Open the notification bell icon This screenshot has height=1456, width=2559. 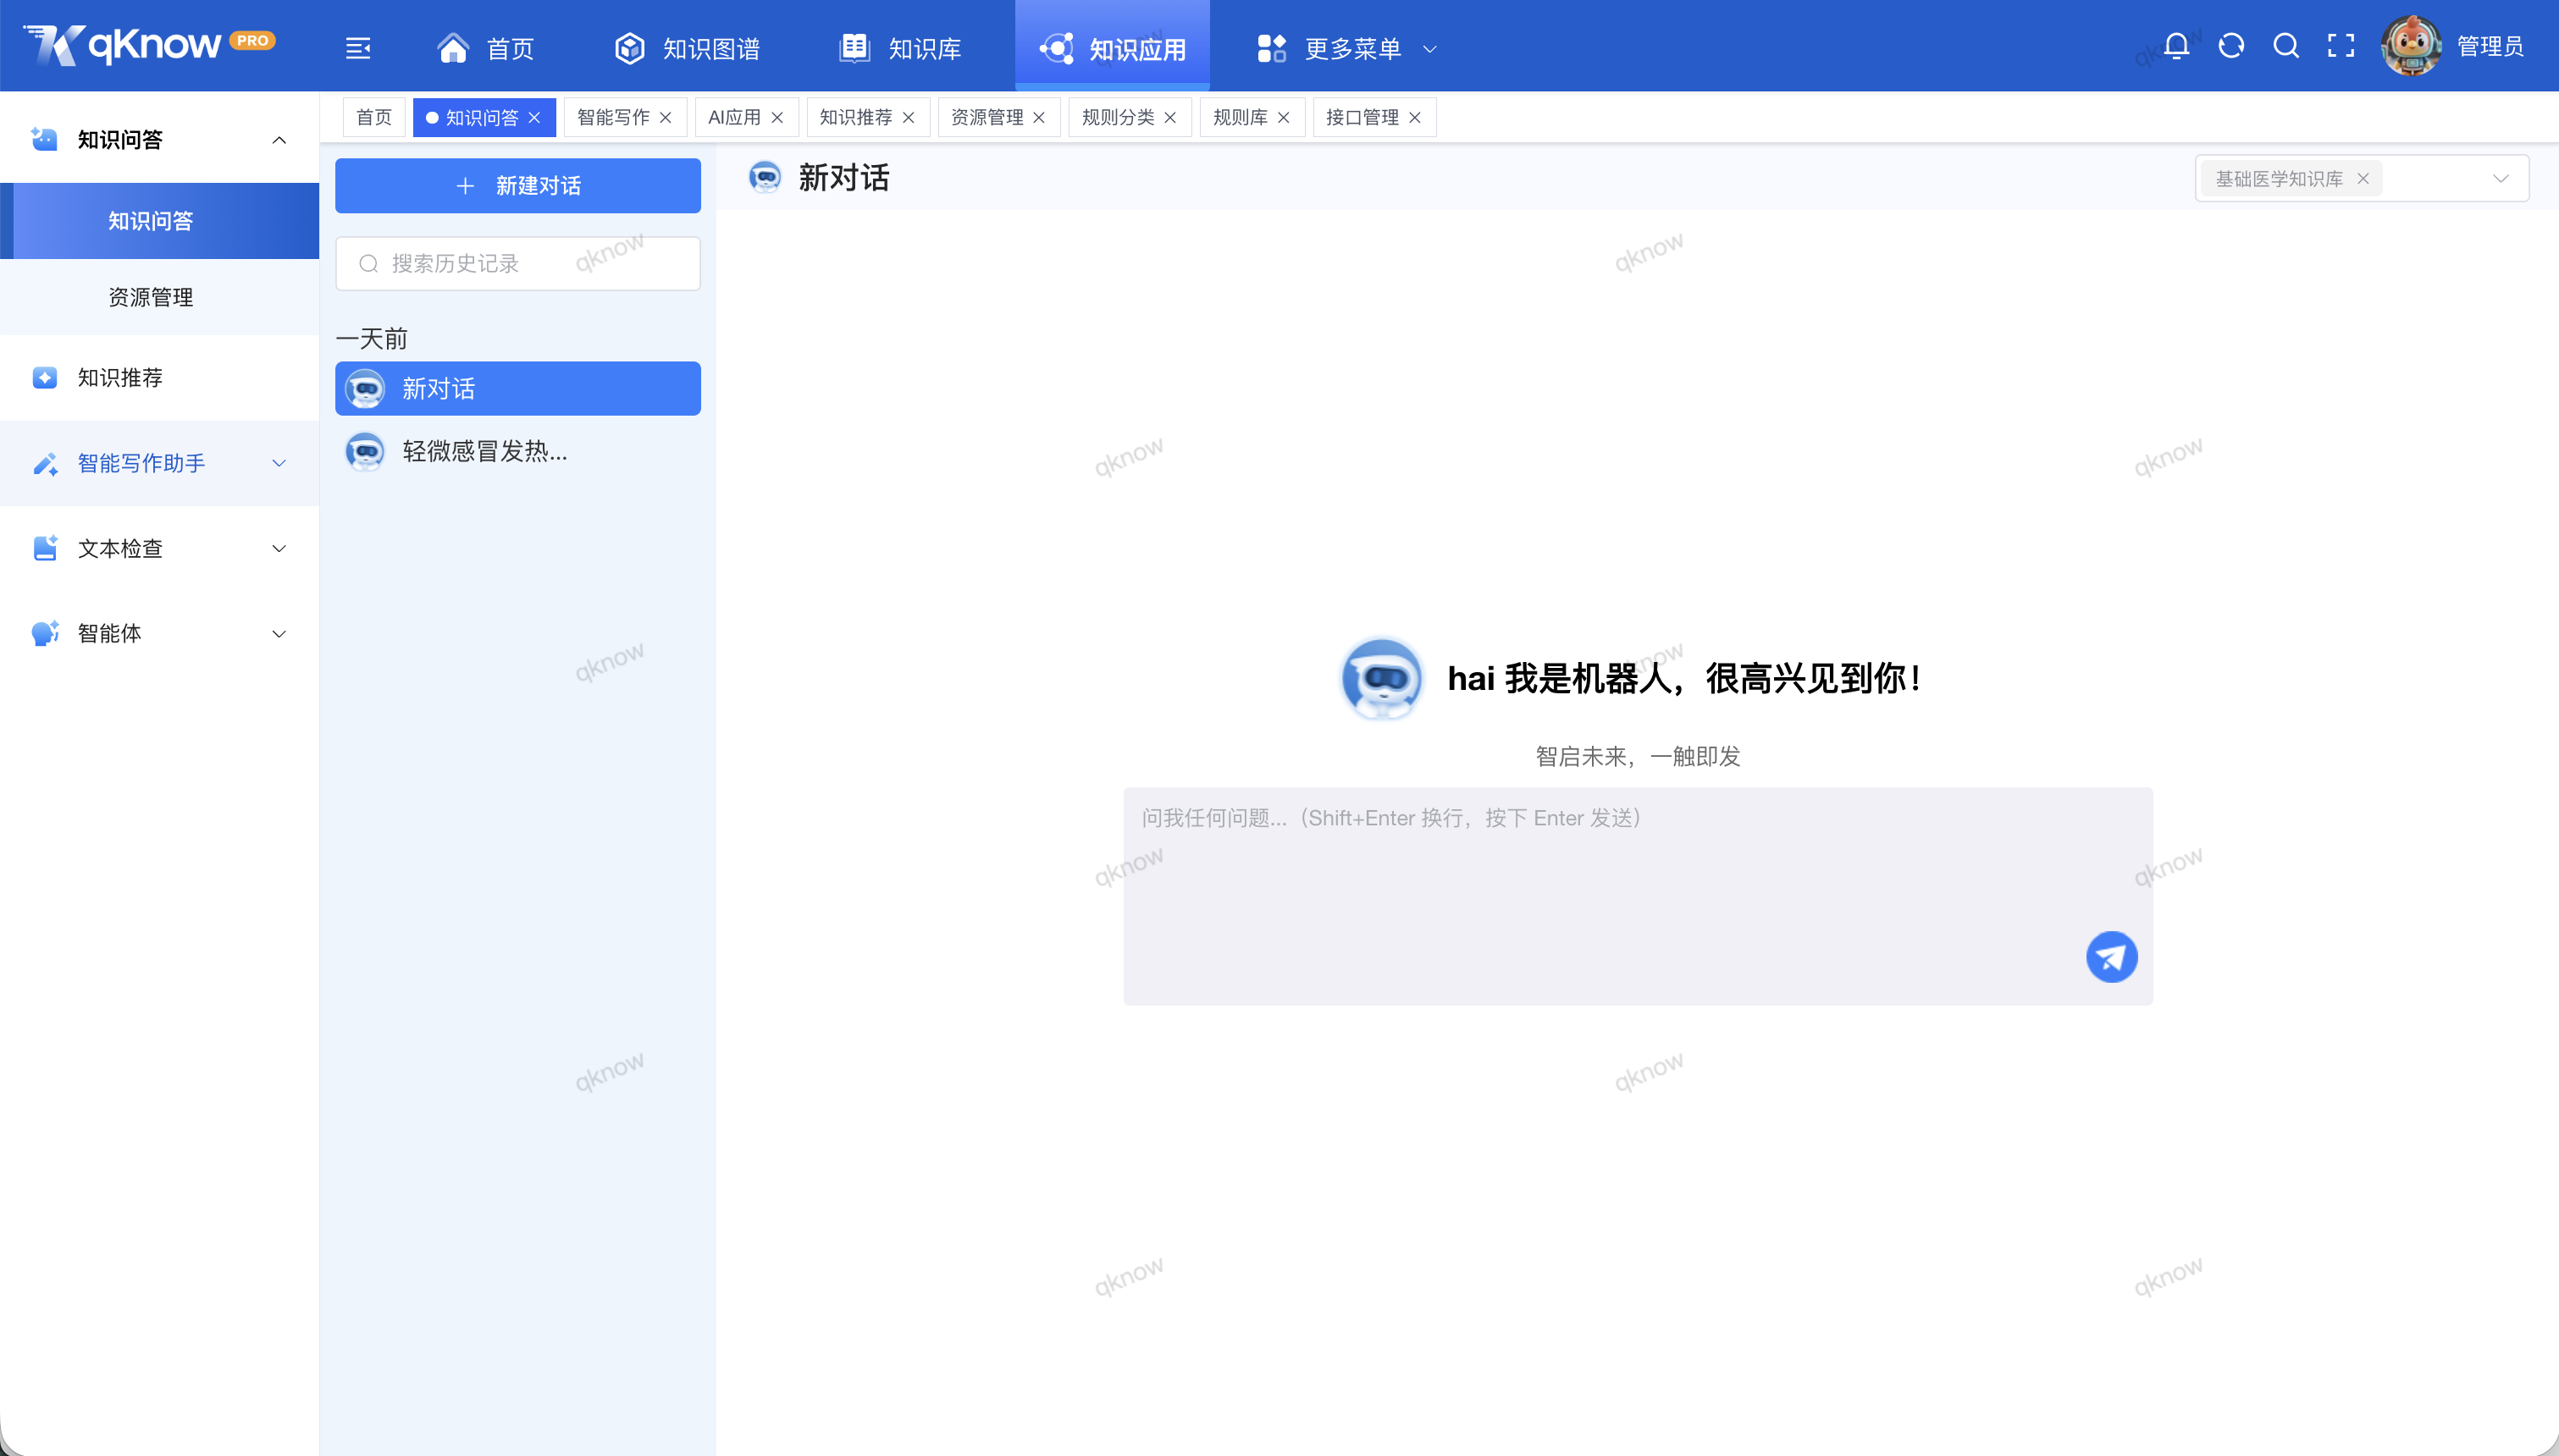pos(2177,46)
